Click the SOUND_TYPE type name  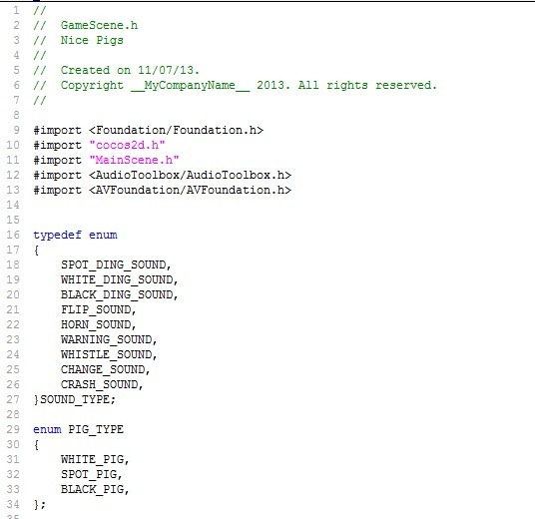coord(75,400)
